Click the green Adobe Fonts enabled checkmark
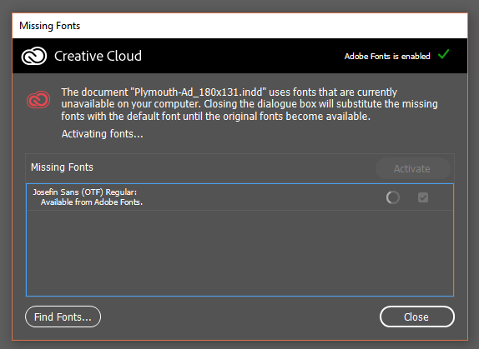479x349 pixels. [x=443, y=55]
